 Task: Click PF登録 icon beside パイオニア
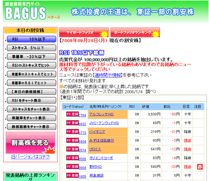72,131
